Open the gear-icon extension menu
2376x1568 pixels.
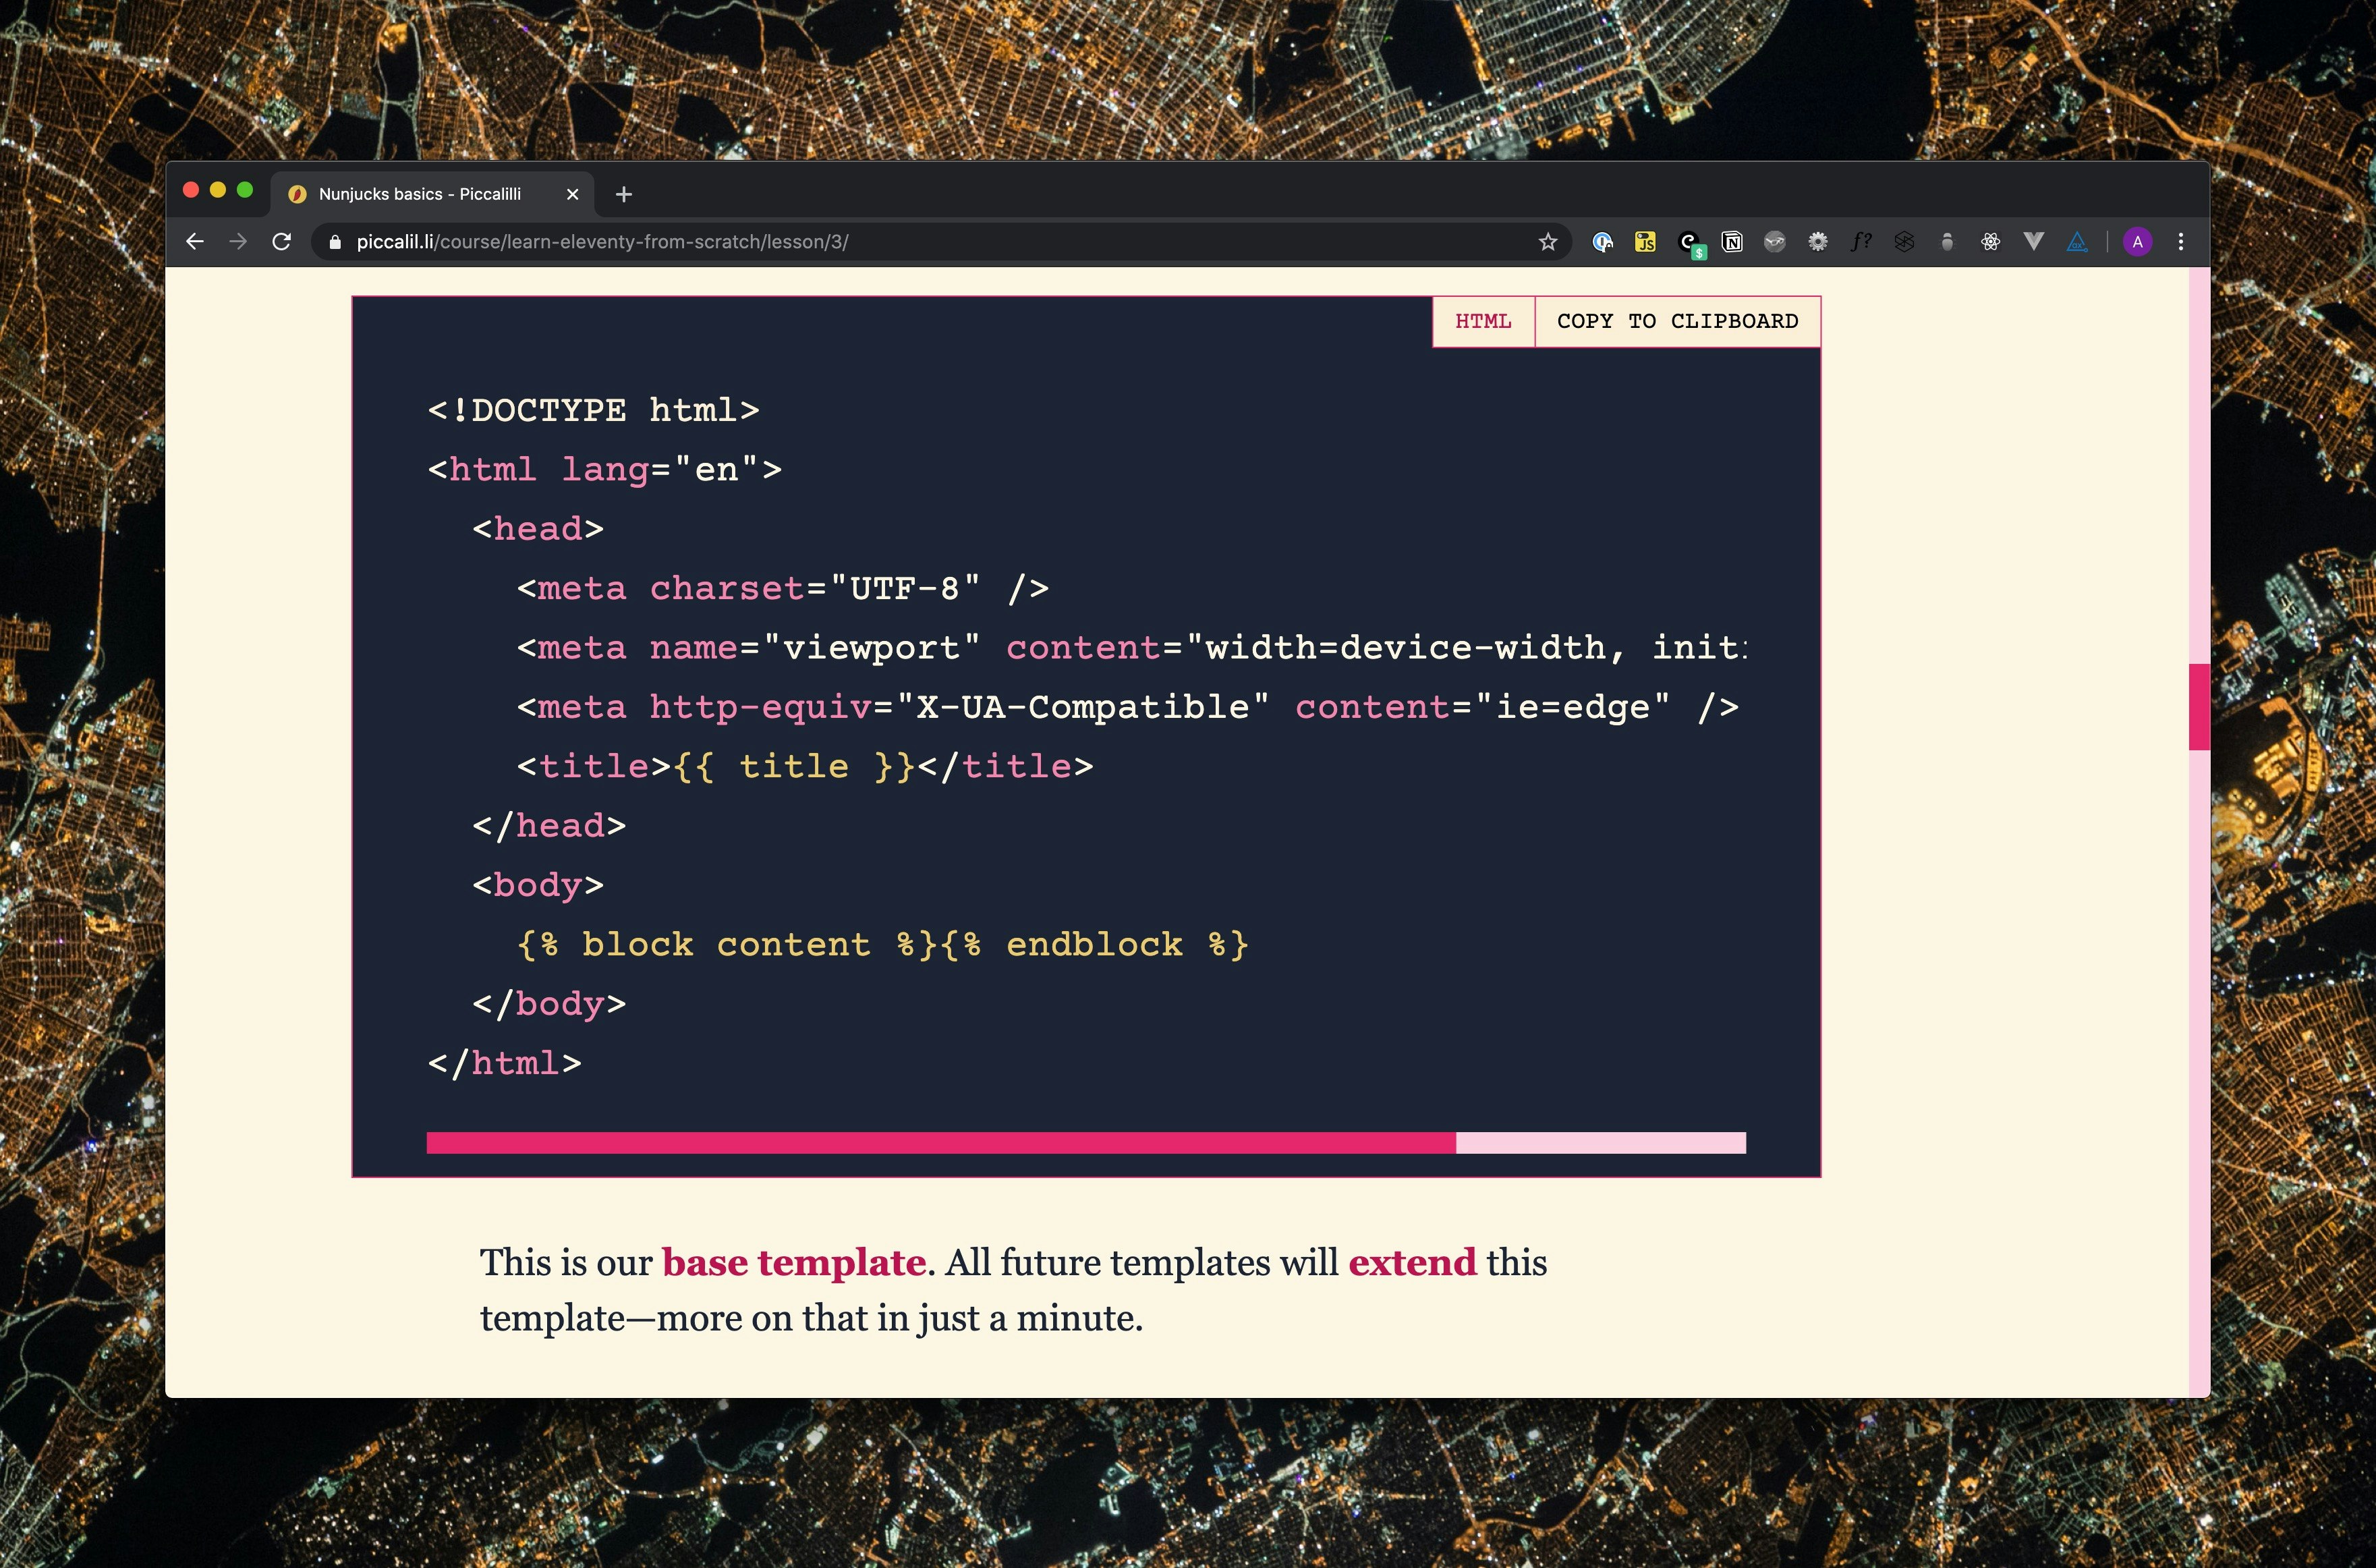[x=1818, y=241]
